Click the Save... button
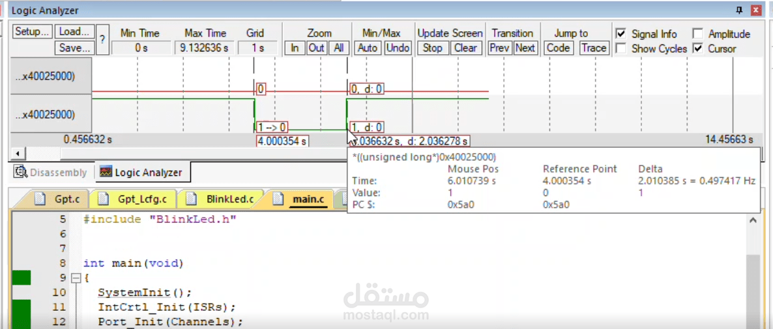Image resolution: width=773 pixels, height=329 pixels. 74,48
